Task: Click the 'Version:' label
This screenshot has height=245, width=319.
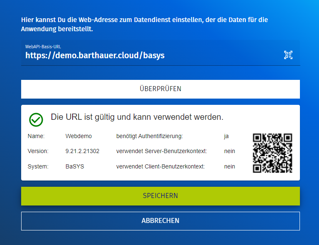Action: point(38,151)
